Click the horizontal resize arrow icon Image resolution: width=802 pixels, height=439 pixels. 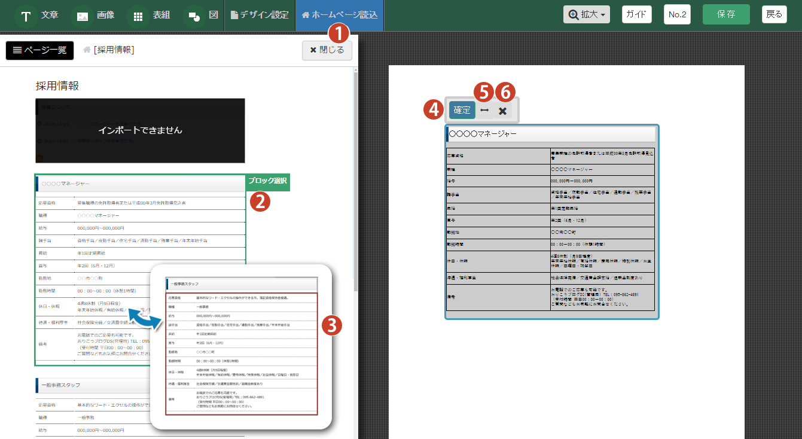[x=485, y=110]
